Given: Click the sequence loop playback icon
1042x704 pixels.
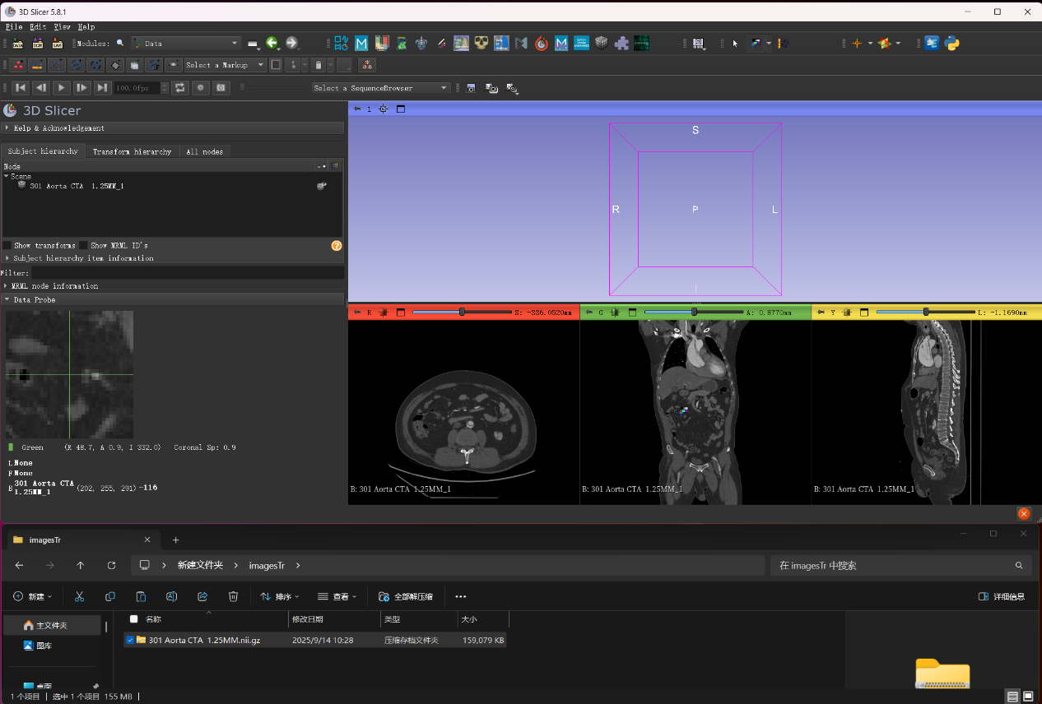Looking at the screenshot, I should (180, 88).
